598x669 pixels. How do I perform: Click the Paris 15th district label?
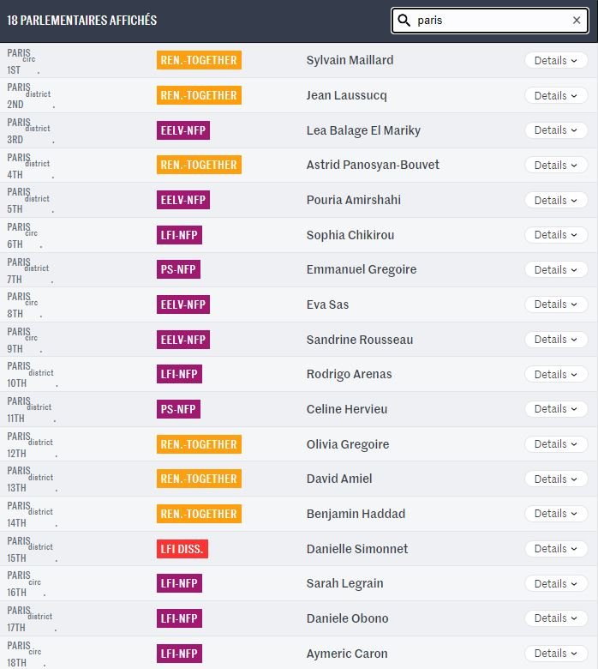pyautogui.click(x=32, y=549)
